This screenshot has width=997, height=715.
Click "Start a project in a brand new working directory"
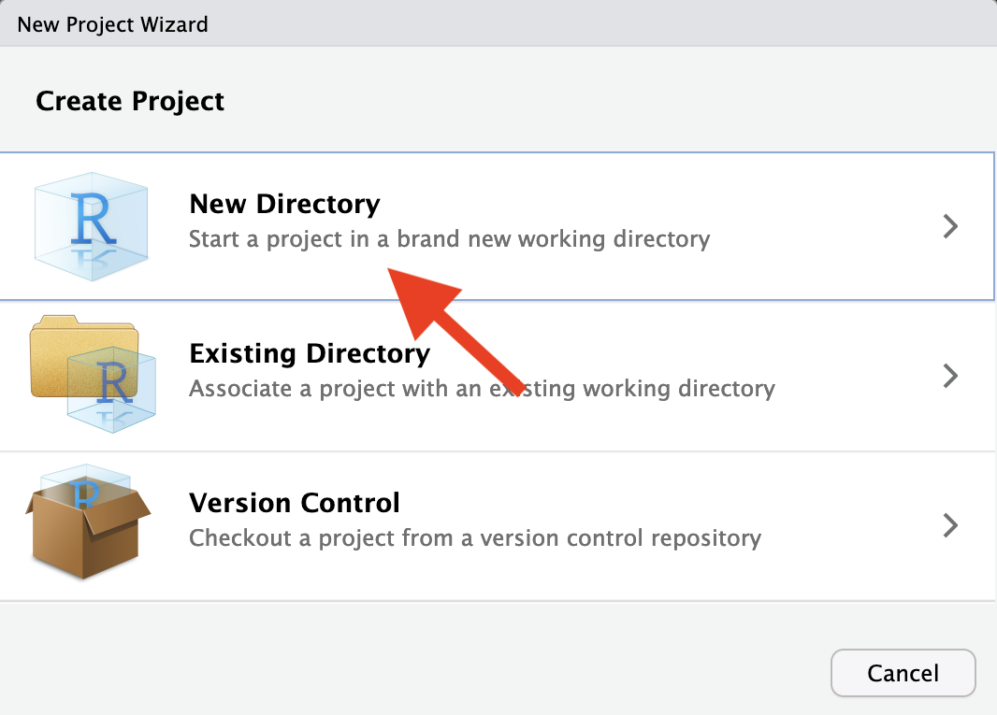[x=450, y=239]
